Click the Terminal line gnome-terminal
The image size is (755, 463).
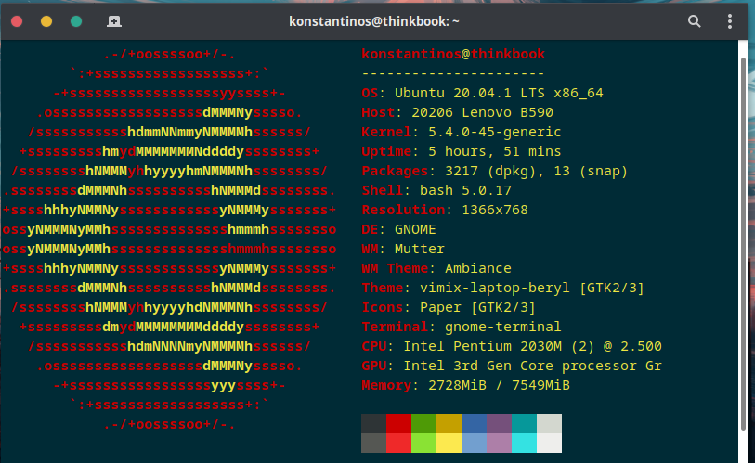tap(462, 327)
